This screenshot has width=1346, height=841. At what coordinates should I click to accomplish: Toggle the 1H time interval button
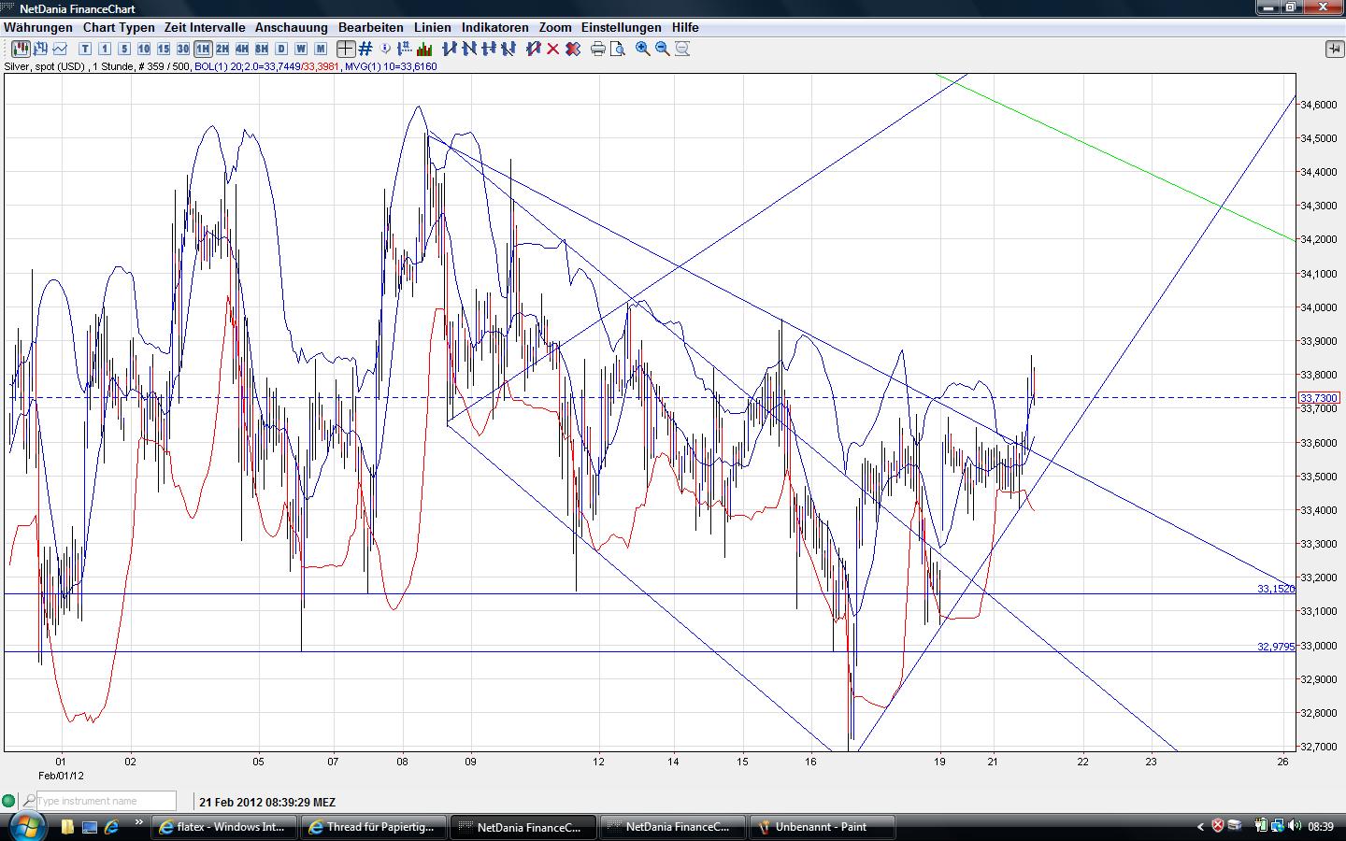[203, 49]
